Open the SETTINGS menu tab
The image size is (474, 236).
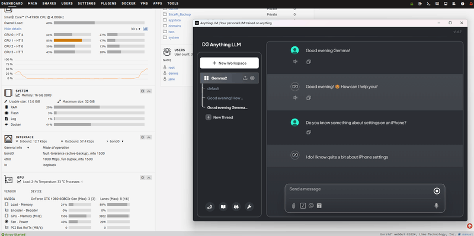pos(87,4)
